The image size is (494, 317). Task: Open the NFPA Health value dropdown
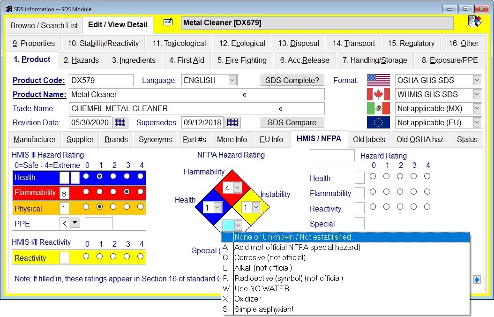(217, 207)
